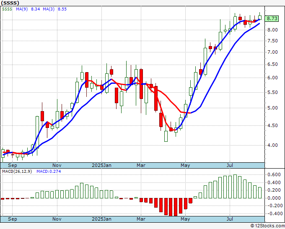Image resolution: width=285 pixels, height=229 pixels.
Task: Click the 7.50 price axis label
Action: (x=272, y=41)
